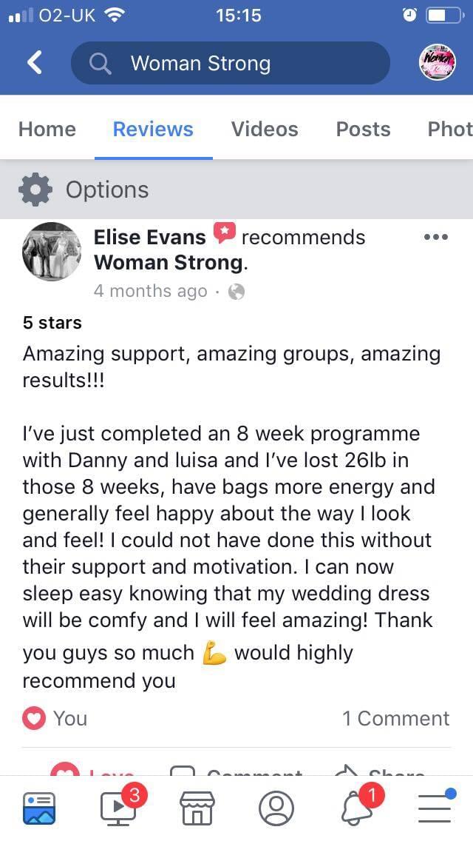
Task: Tap Elise Evans profile picture
Action: tap(52, 252)
